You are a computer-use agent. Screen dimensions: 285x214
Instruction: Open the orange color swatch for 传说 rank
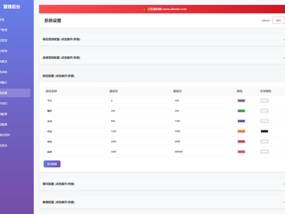(241, 131)
